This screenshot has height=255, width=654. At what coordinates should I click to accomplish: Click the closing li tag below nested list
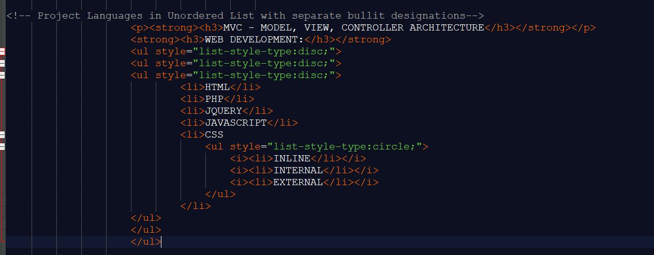[196, 206]
